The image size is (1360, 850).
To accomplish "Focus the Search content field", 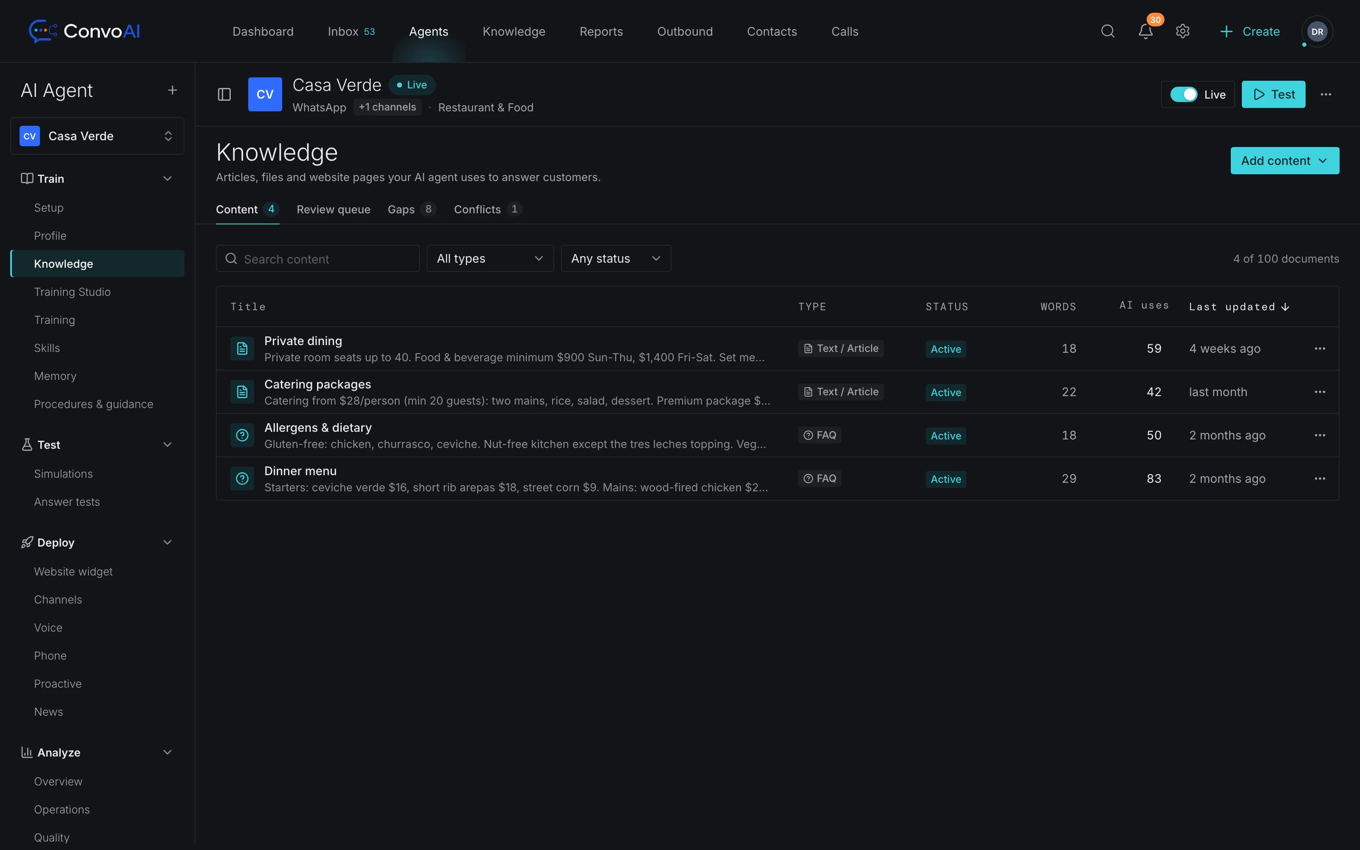I will tap(317, 258).
